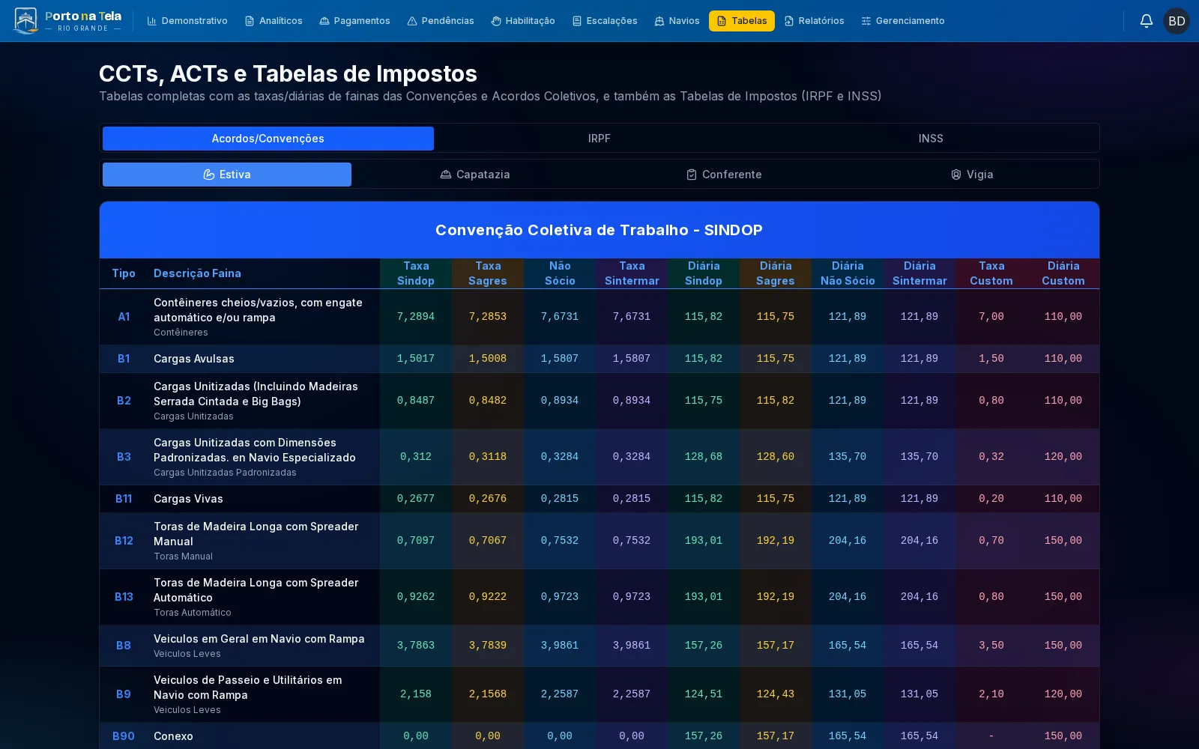Click the Taxa Sindop column header

[x=416, y=273]
